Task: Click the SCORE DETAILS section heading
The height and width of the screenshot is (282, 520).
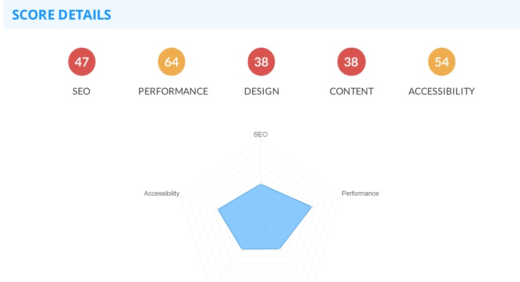Action: 62,15
